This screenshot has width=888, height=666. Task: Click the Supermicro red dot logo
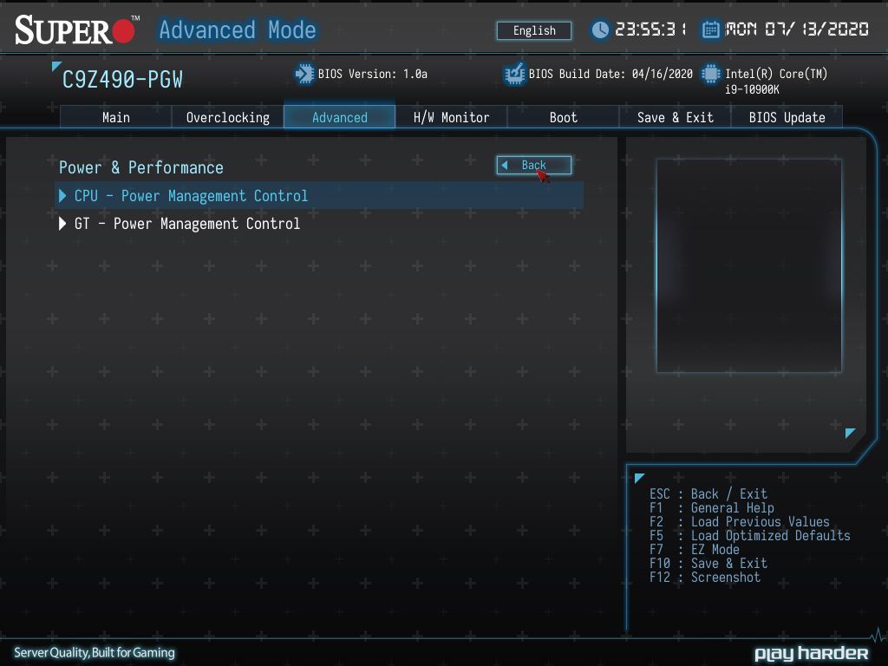123,30
